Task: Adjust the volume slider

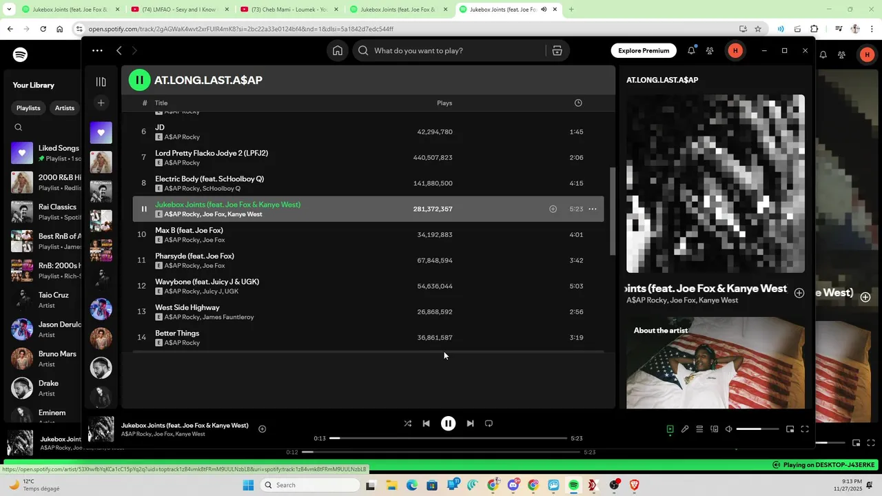Action: 757,428
